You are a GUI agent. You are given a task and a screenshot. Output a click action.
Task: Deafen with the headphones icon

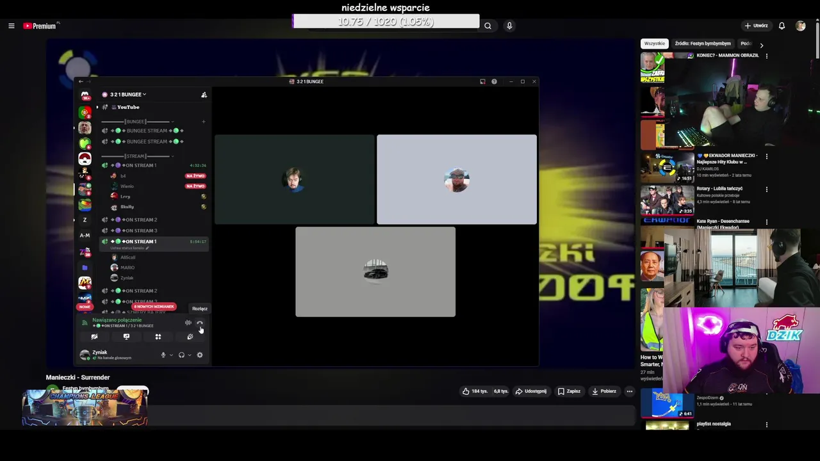(181, 355)
